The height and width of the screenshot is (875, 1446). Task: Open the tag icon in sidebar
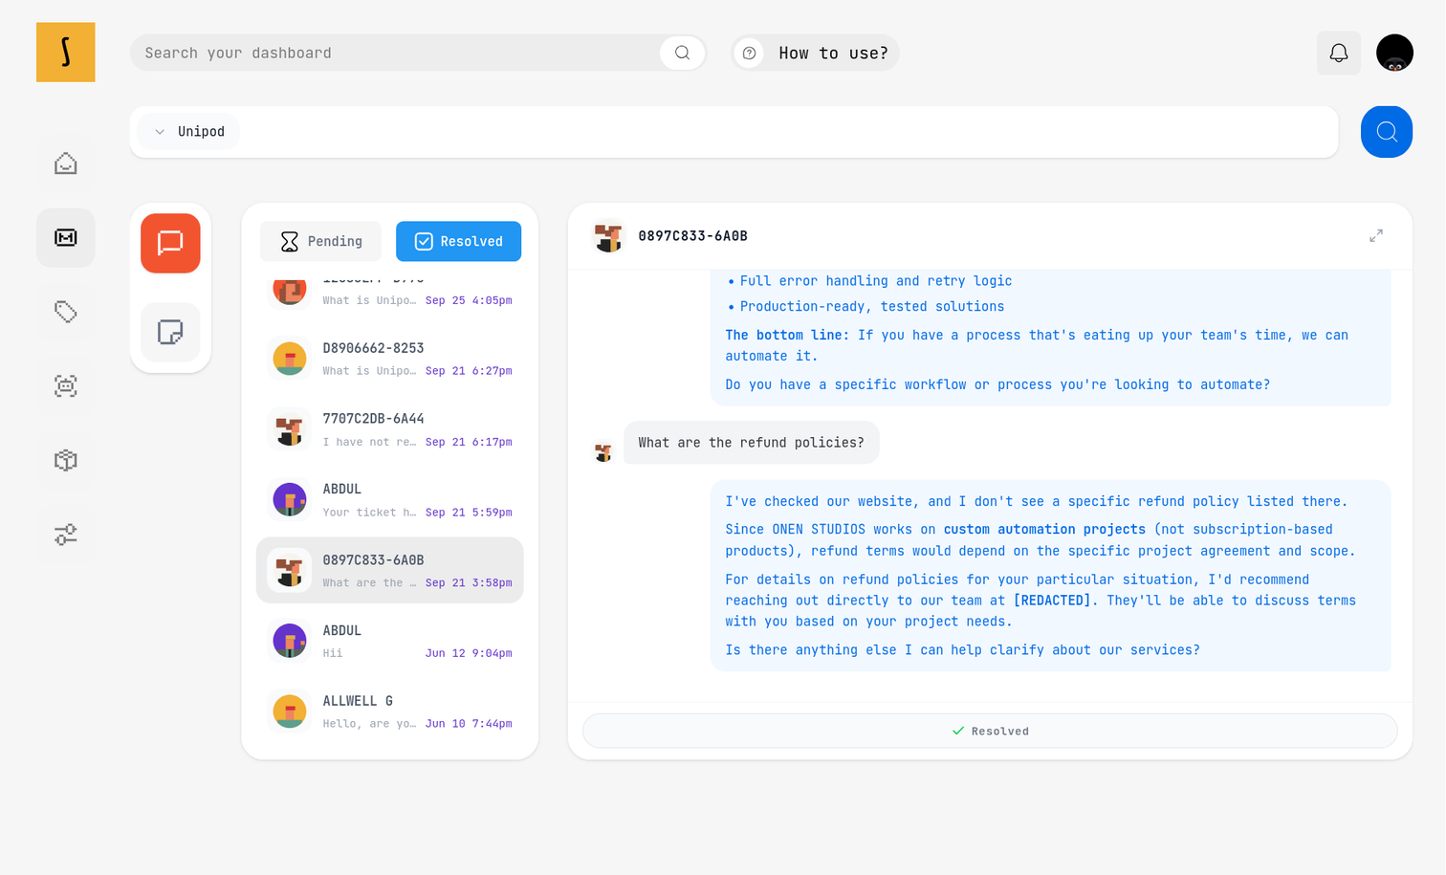pos(66,312)
